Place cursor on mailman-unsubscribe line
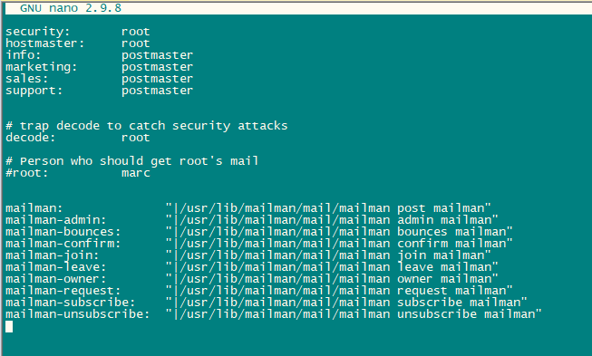The width and height of the screenshot is (592, 356). coord(274,314)
